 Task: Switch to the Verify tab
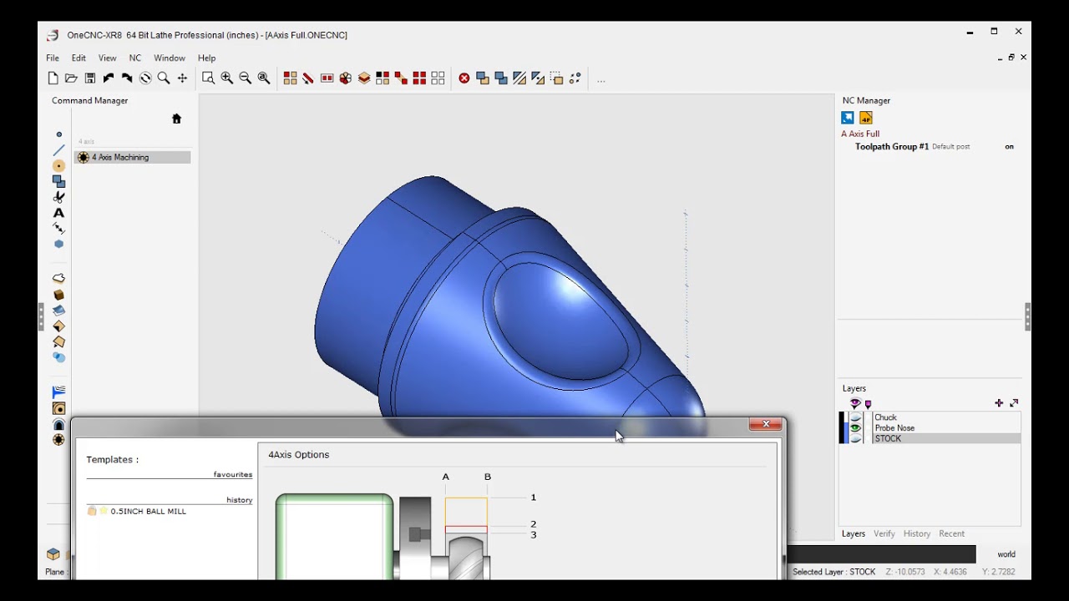(x=884, y=533)
